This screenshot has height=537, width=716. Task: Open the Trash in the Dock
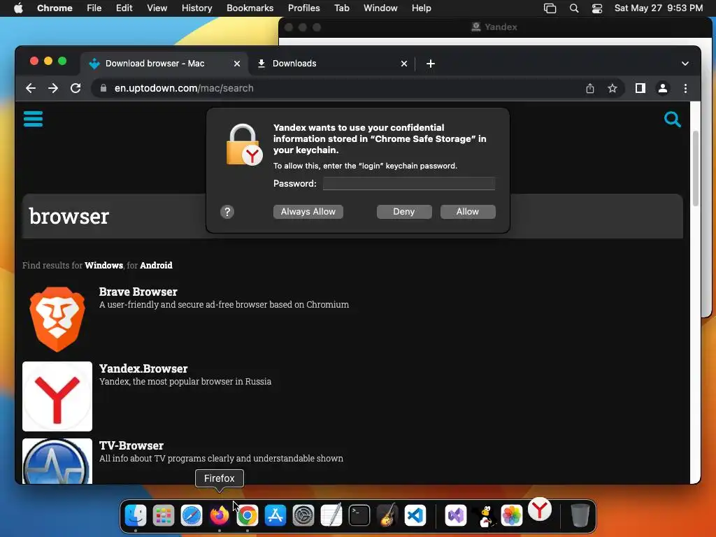coord(580,515)
